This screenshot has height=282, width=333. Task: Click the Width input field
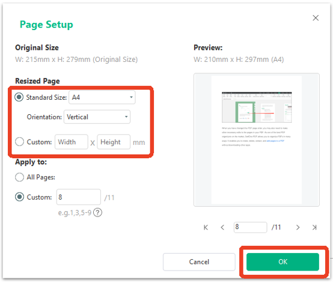pos(72,142)
